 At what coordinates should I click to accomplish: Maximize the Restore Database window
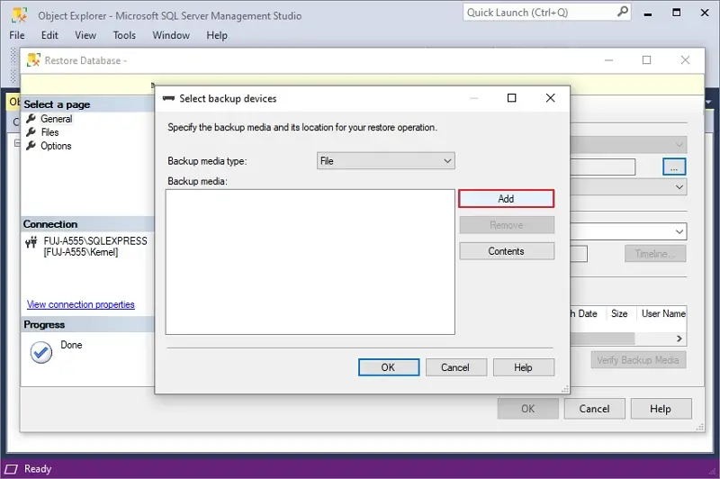(646, 60)
